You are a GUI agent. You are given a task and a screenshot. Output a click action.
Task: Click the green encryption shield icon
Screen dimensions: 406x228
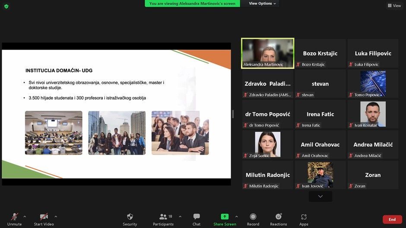[6, 6]
